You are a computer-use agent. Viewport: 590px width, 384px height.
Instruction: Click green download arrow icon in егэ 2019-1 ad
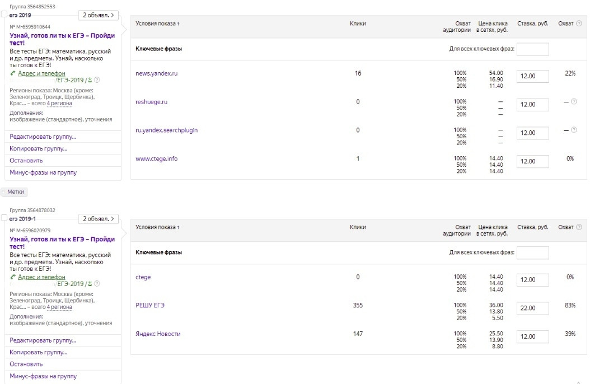point(90,284)
